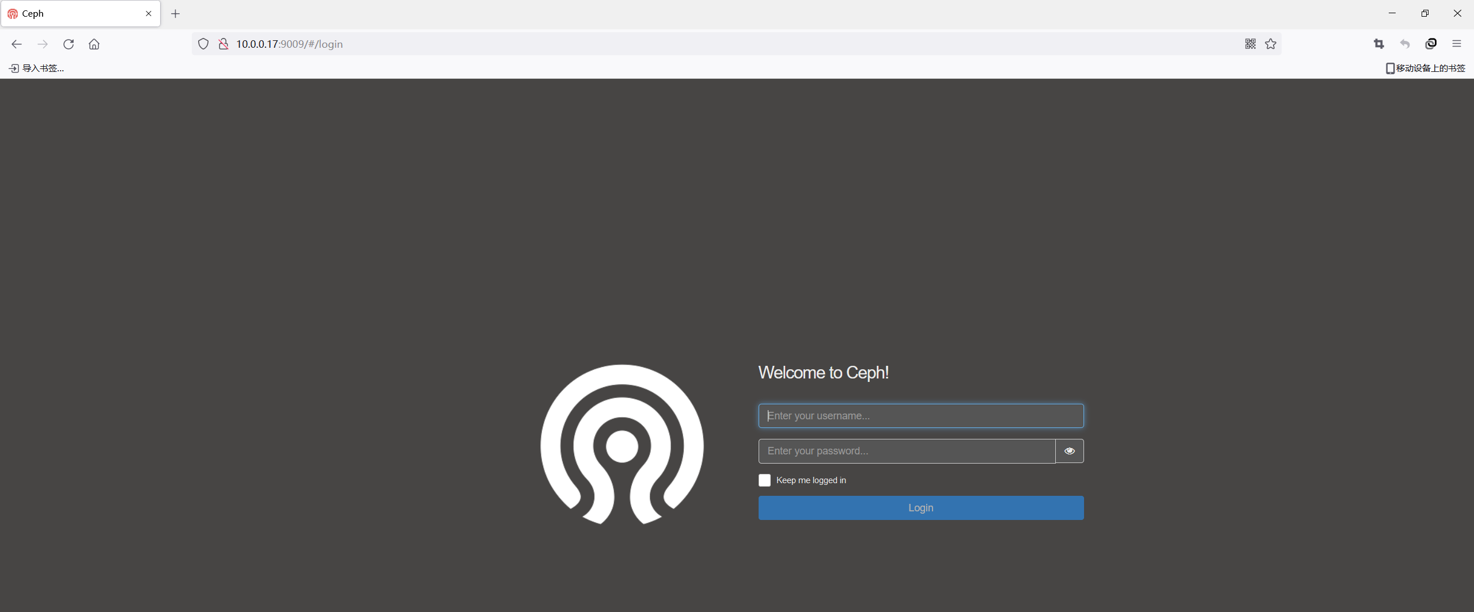The width and height of the screenshot is (1474, 612).
Task: Click the blue Login progress-styled bar
Action: tap(920, 507)
